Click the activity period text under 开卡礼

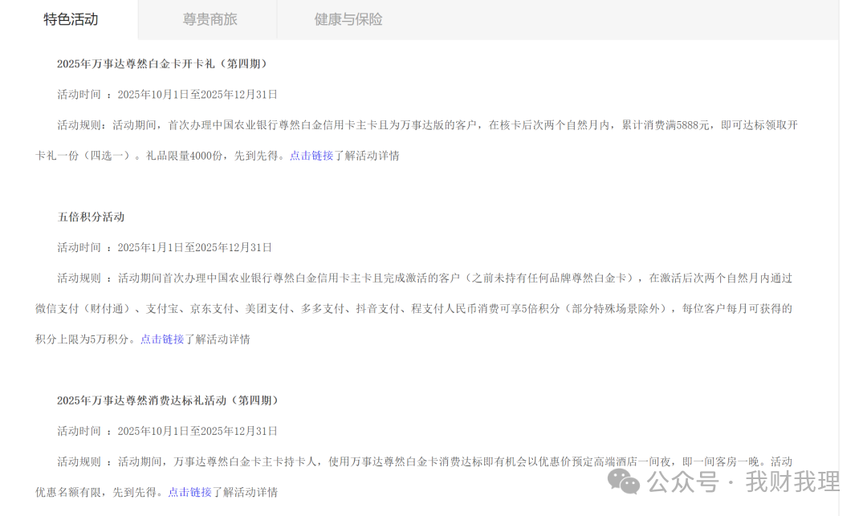click(166, 94)
